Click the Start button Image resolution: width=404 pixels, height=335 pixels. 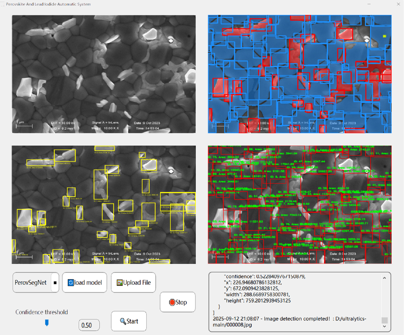(129, 321)
